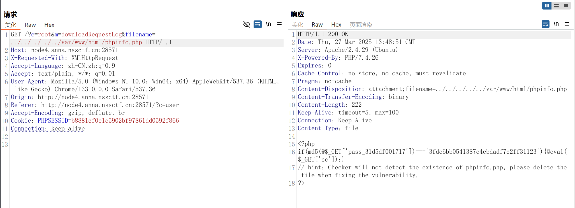Select side-by-side split layout icon
Screen dimensions: 575x208
tap(547, 6)
